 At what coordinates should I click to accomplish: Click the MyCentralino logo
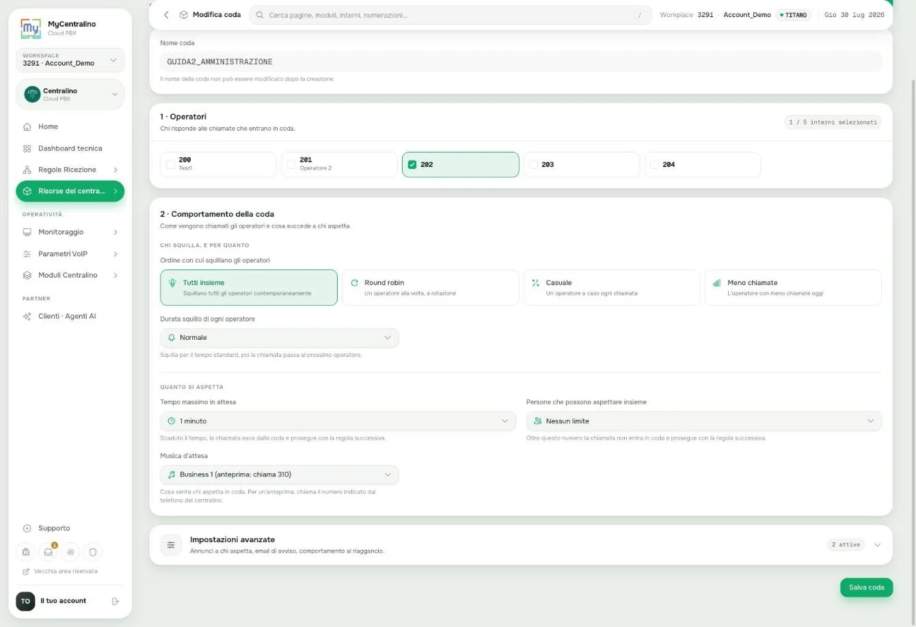click(x=30, y=28)
